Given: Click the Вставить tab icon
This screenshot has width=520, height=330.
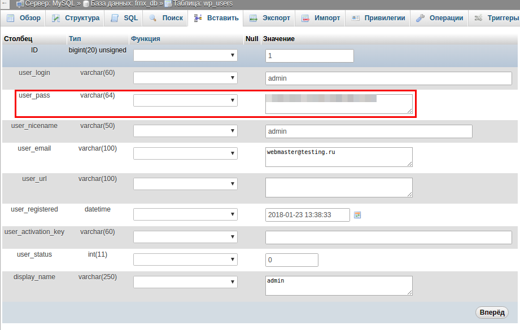Looking at the screenshot, I should click(198, 18).
